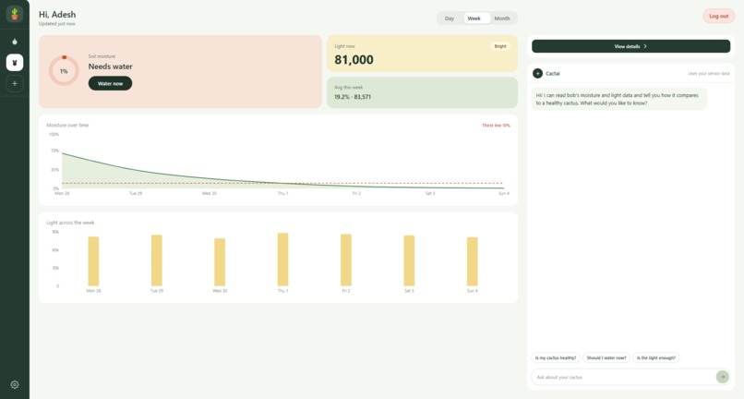
Task: Click the 'Updated just now' status
Action: click(56, 24)
